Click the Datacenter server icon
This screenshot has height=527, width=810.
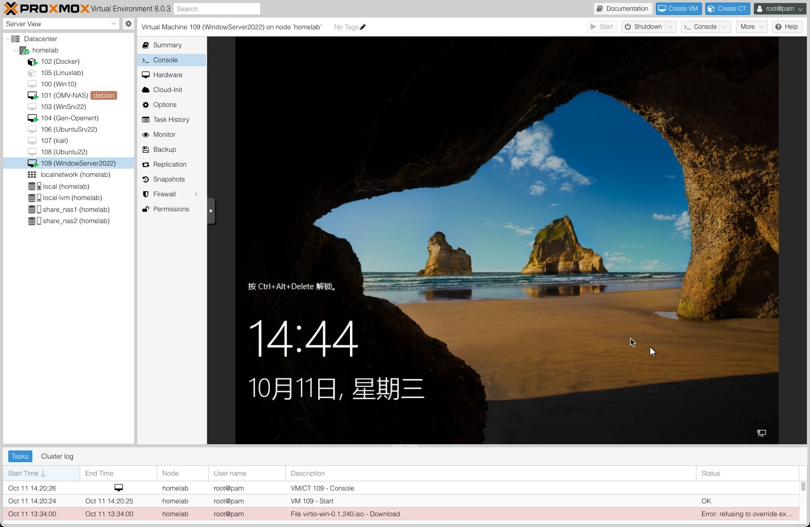pos(15,39)
